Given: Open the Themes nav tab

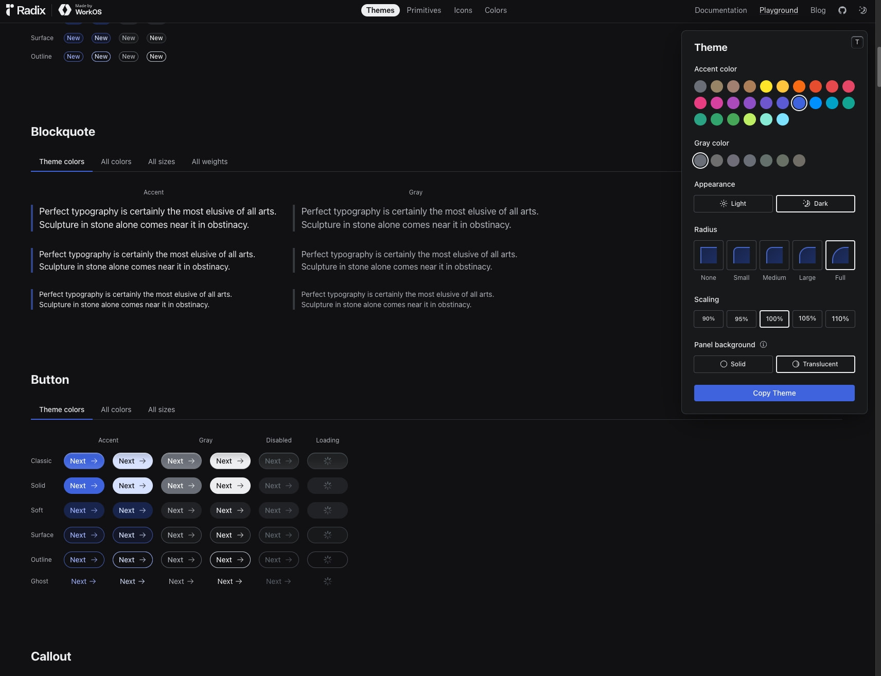Looking at the screenshot, I should point(380,10).
